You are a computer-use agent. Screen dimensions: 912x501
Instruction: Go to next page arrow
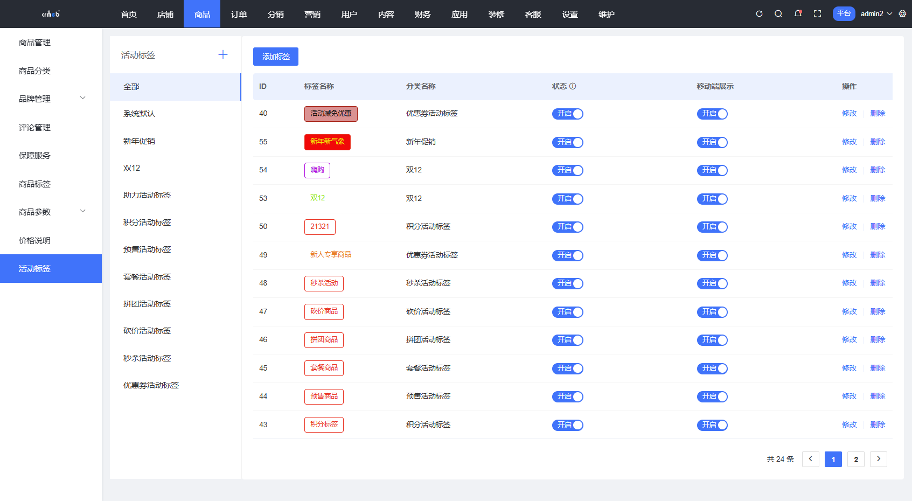coord(878,459)
